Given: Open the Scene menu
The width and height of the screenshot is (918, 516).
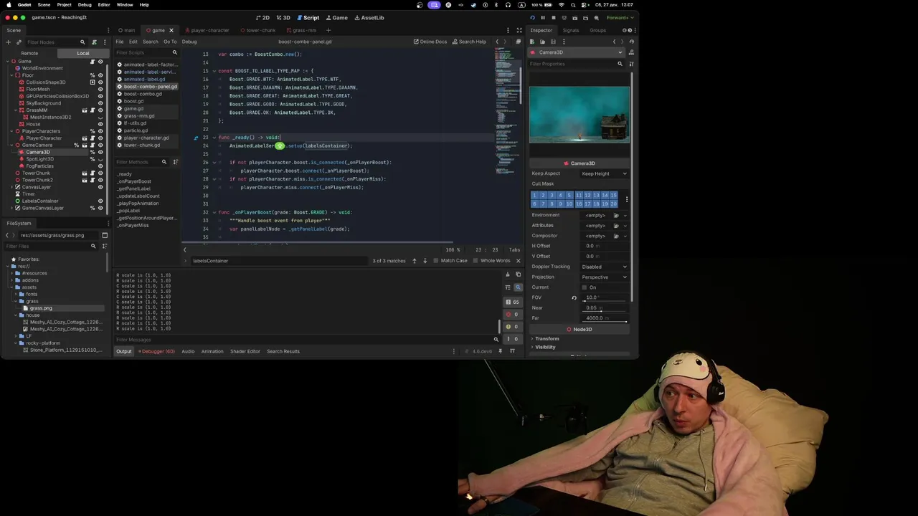Looking at the screenshot, I should 44,5.
